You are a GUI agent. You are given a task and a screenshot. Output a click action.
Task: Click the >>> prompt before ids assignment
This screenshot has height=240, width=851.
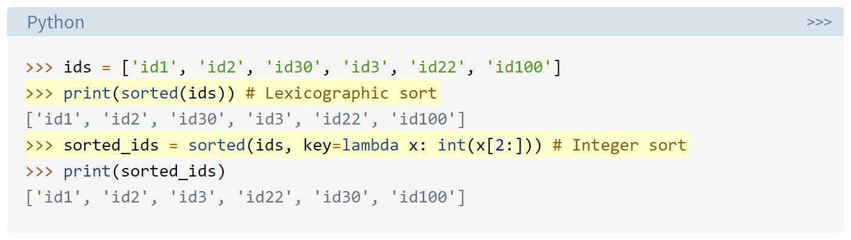point(40,67)
